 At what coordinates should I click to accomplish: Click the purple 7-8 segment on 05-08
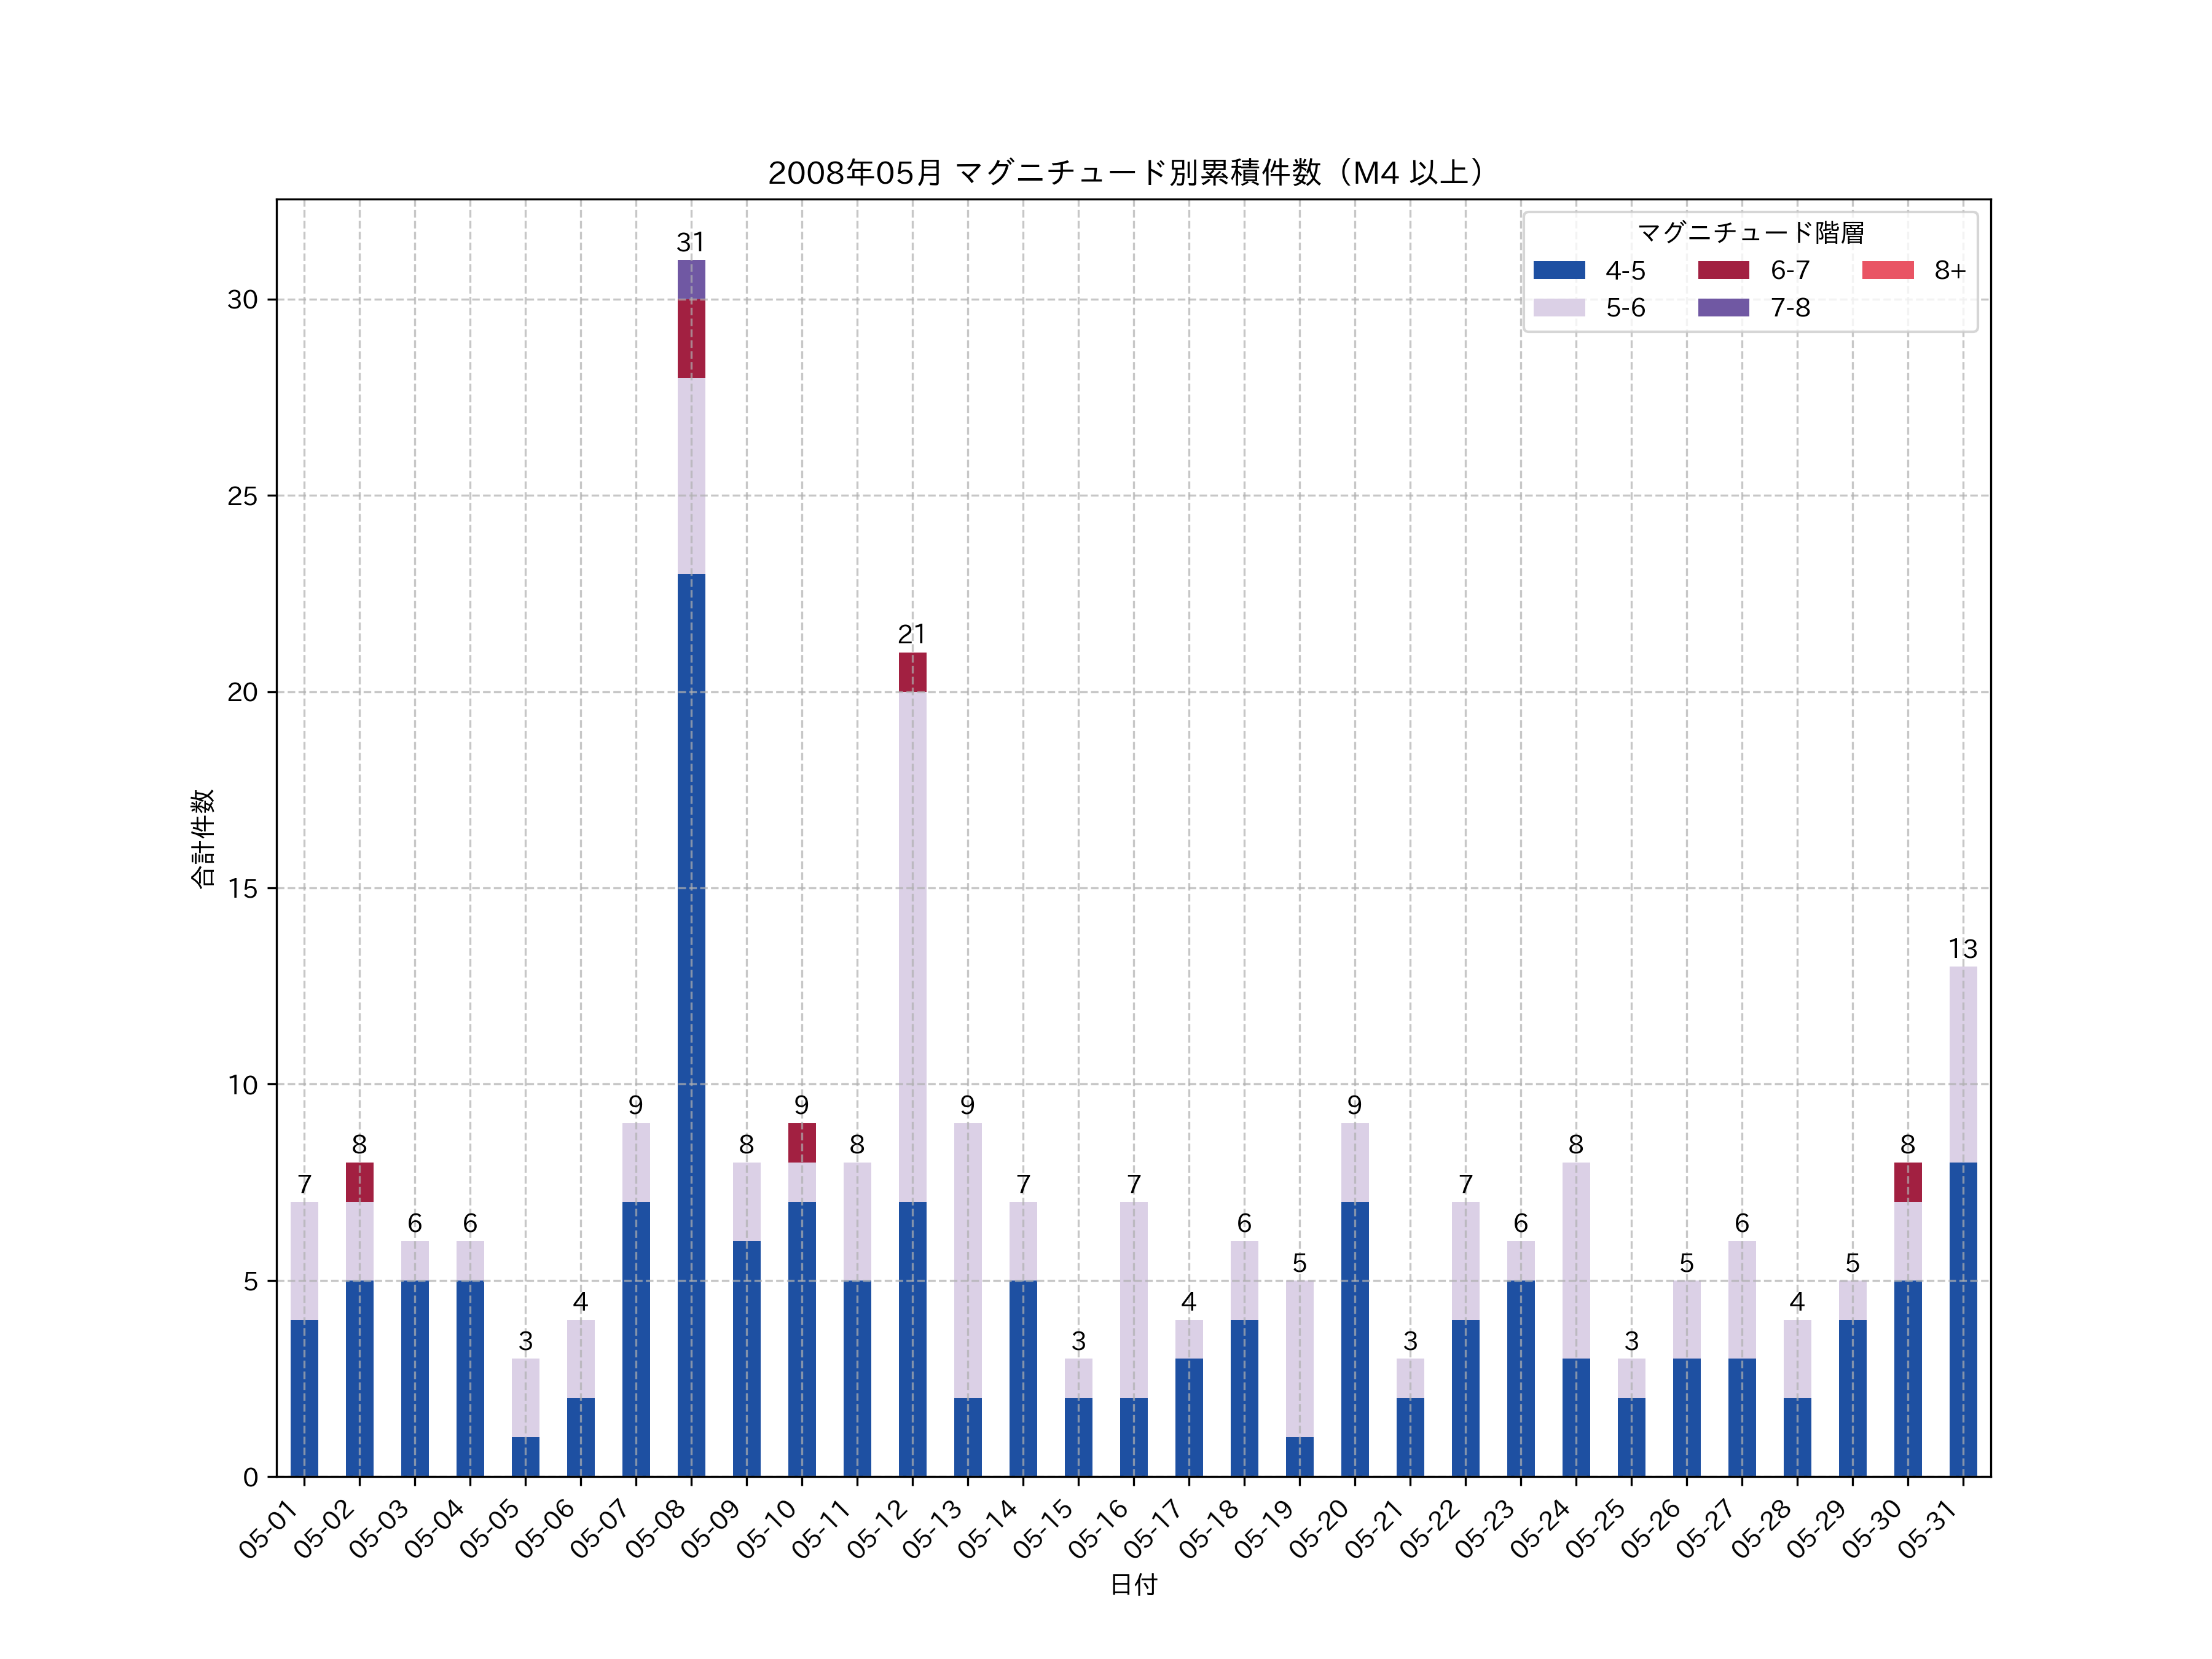[x=691, y=280]
